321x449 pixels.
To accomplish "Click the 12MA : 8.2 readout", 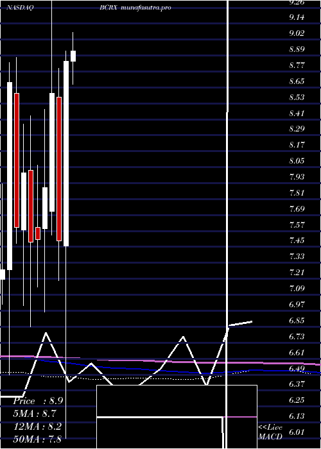I will tap(37, 427).
